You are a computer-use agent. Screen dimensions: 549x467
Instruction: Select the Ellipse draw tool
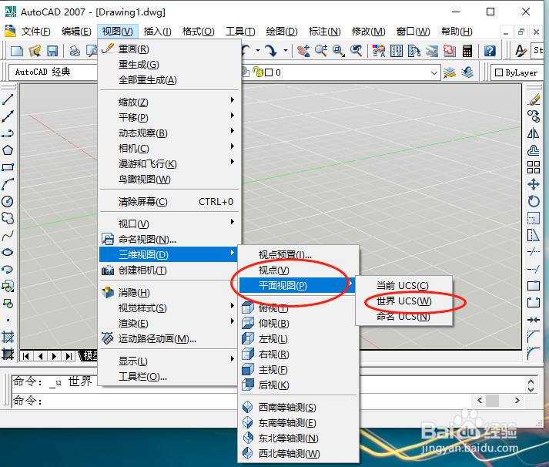8,252
